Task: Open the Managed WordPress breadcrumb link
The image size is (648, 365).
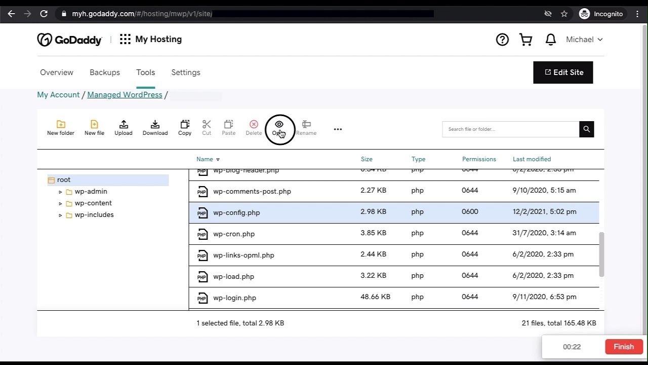Action: click(x=125, y=95)
